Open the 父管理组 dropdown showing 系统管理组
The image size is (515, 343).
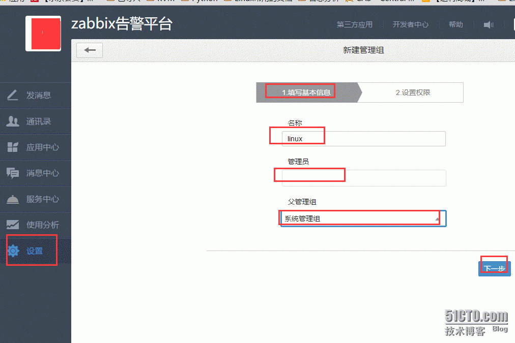363,219
